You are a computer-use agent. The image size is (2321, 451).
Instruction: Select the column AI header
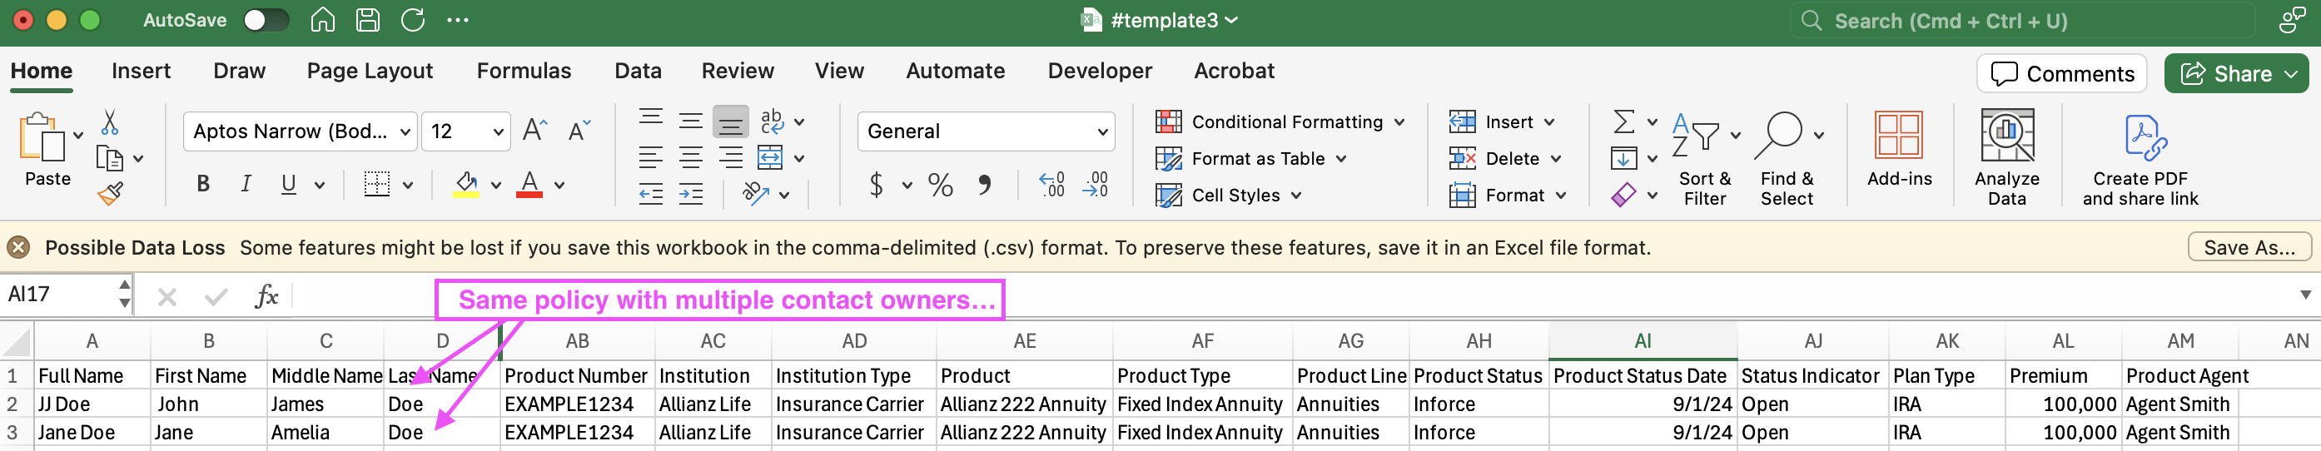(1643, 341)
